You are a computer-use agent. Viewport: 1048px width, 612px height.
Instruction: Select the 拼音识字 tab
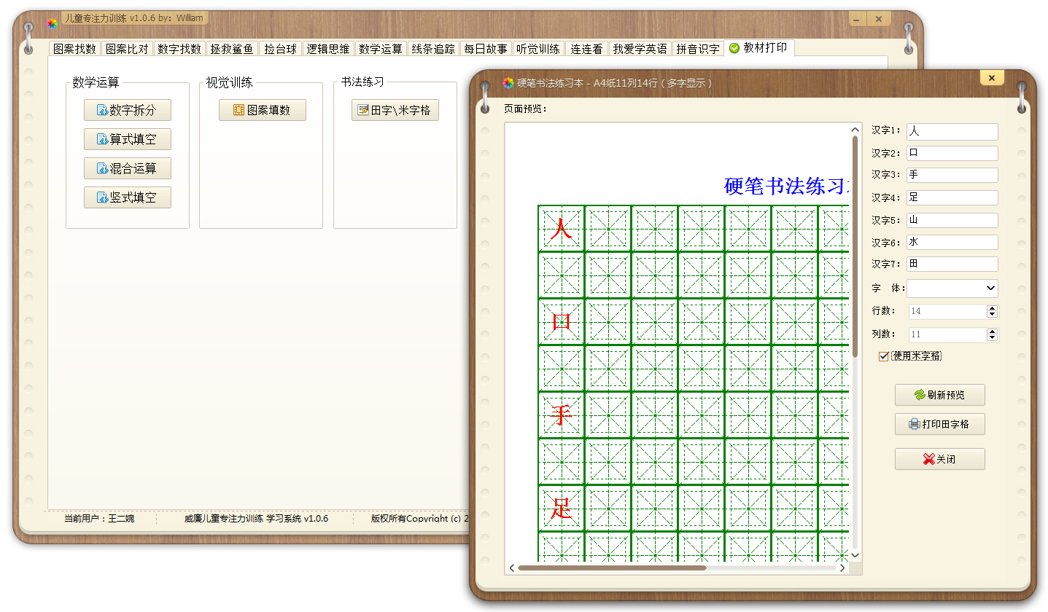(697, 48)
